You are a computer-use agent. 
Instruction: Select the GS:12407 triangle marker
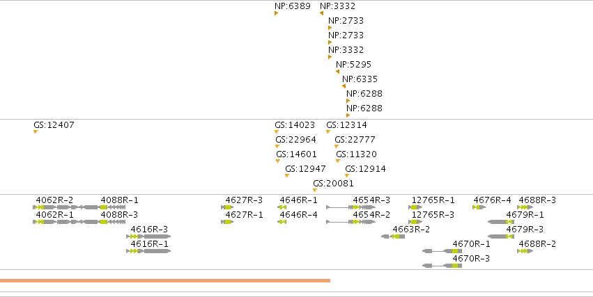coord(35,131)
